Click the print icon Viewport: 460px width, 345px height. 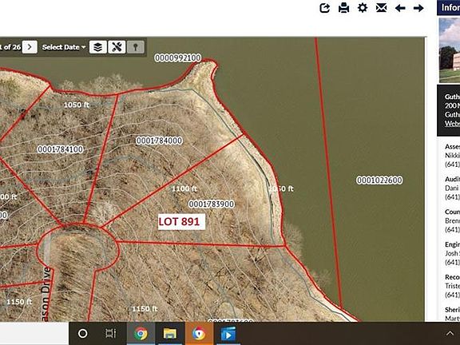click(343, 8)
